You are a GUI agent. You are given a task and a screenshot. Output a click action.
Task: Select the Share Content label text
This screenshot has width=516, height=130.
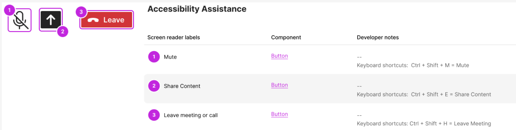[182, 86]
